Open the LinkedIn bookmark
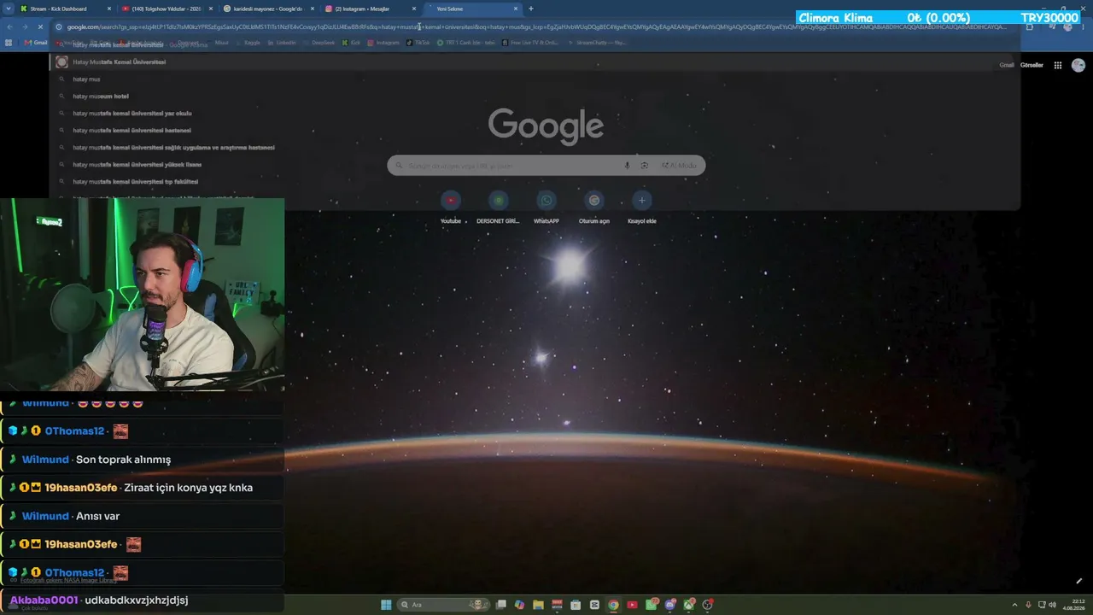Viewport: 1093px width, 615px height. [283, 42]
